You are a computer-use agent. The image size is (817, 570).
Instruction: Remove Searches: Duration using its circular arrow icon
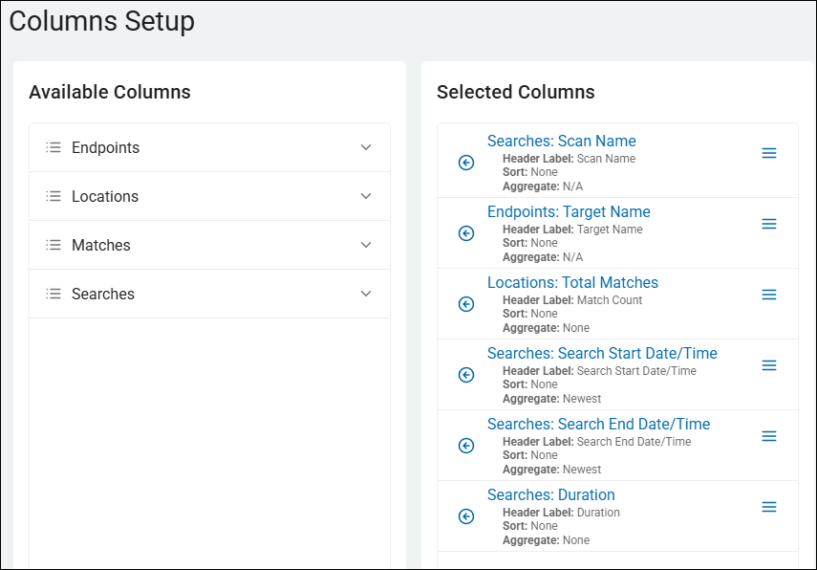click(x=465, y=516)
